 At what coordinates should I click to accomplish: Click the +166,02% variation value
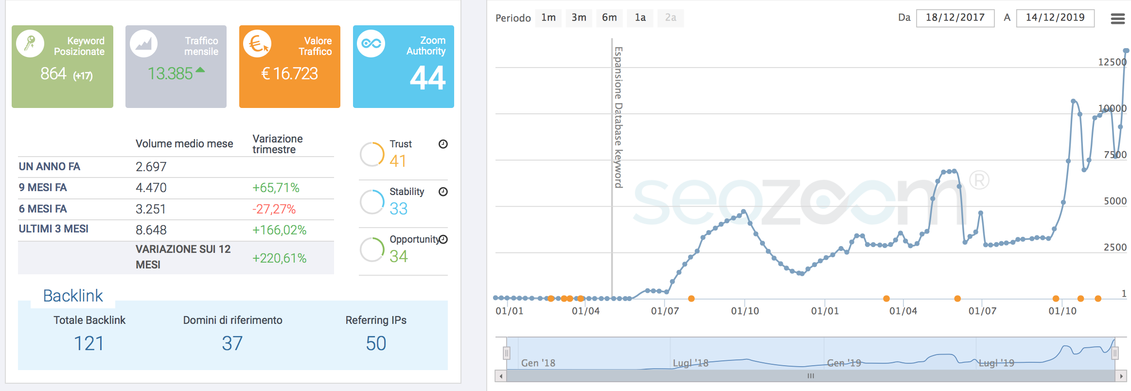click(279, 230)
